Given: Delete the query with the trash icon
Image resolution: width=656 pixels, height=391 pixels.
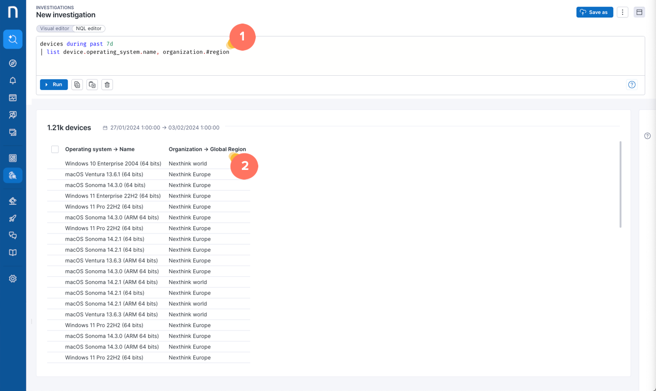Looking at the screenshot, I should [x=107, y=84].
